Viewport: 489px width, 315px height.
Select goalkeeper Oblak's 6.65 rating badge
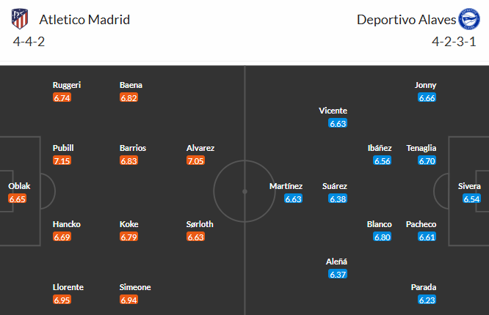18,199
